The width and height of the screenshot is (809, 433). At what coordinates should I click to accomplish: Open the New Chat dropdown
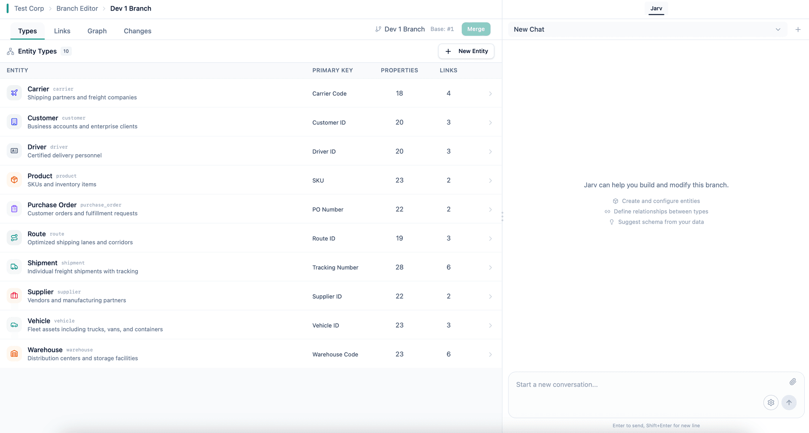click(x=778, y=29)
